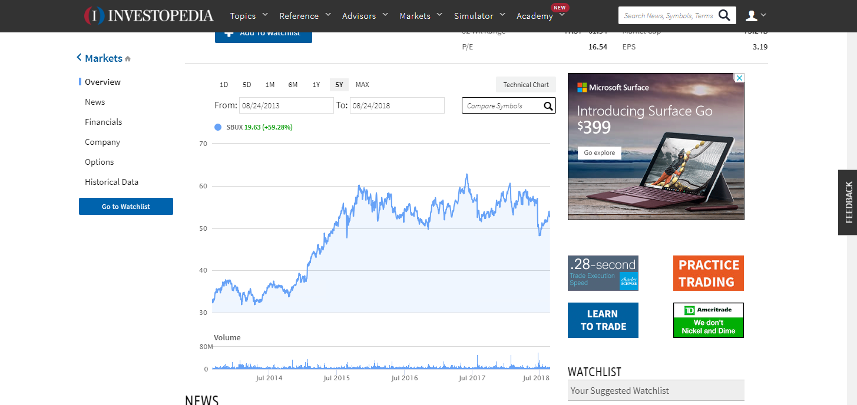Image resolution: width=857 pixels, height=405 pixels.
Task: Expand the Topics dropdown menu
Action: (264, 14)
